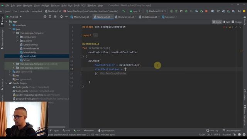Go to next highlighted error arrow
247x139 pixels.
pyautogui.click(x=240, y=27)
